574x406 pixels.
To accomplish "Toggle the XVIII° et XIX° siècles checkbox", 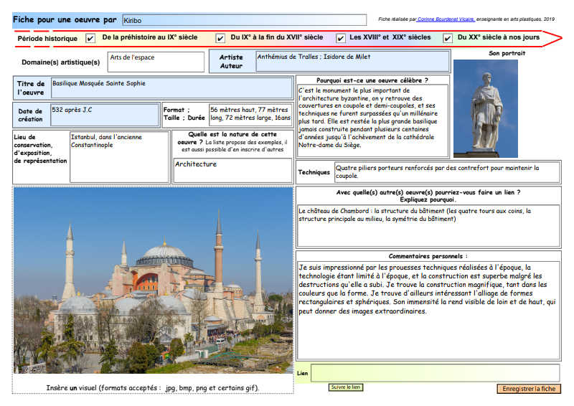I will point(341,39).
